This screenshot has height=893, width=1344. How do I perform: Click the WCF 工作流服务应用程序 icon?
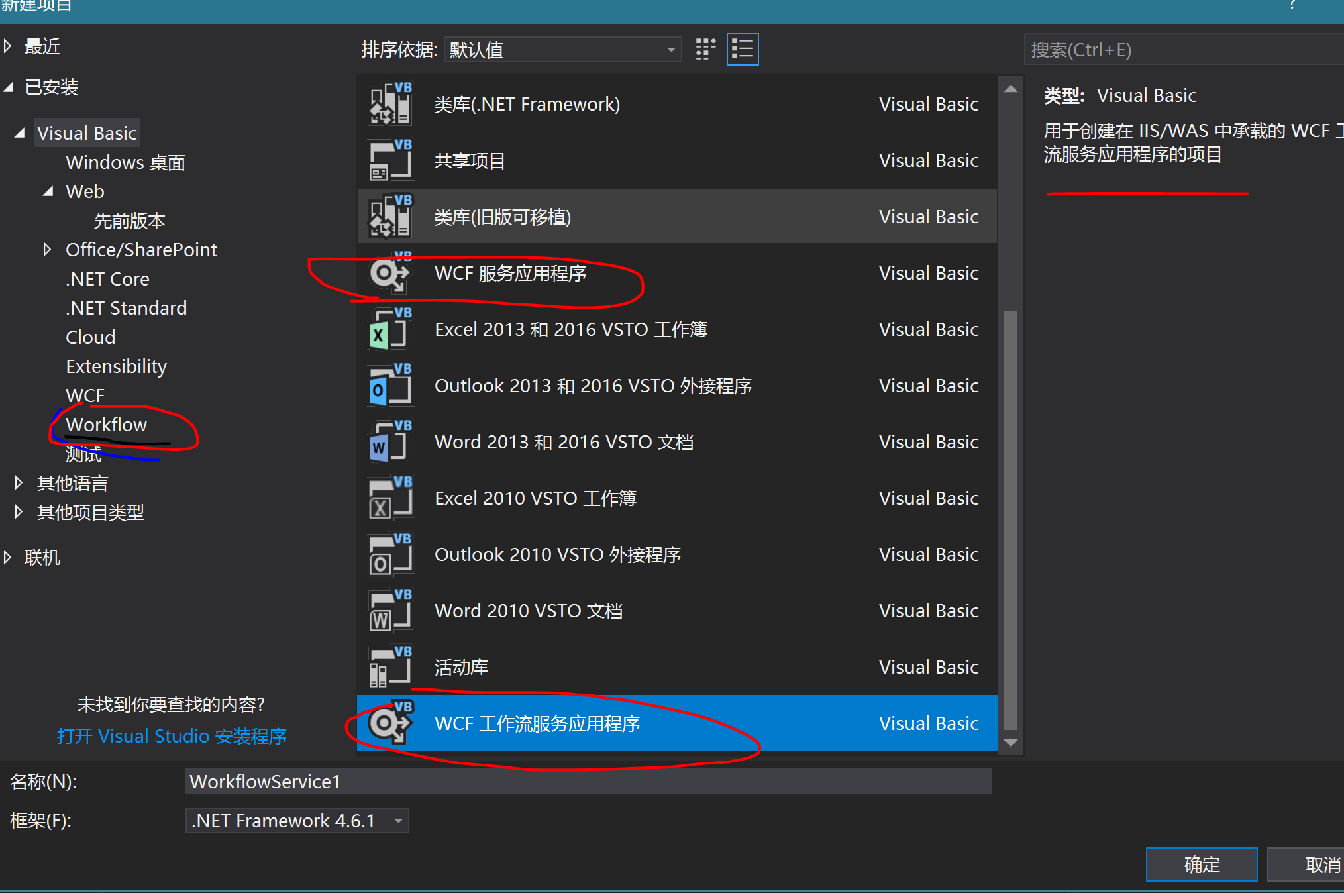tap(391, 723)
